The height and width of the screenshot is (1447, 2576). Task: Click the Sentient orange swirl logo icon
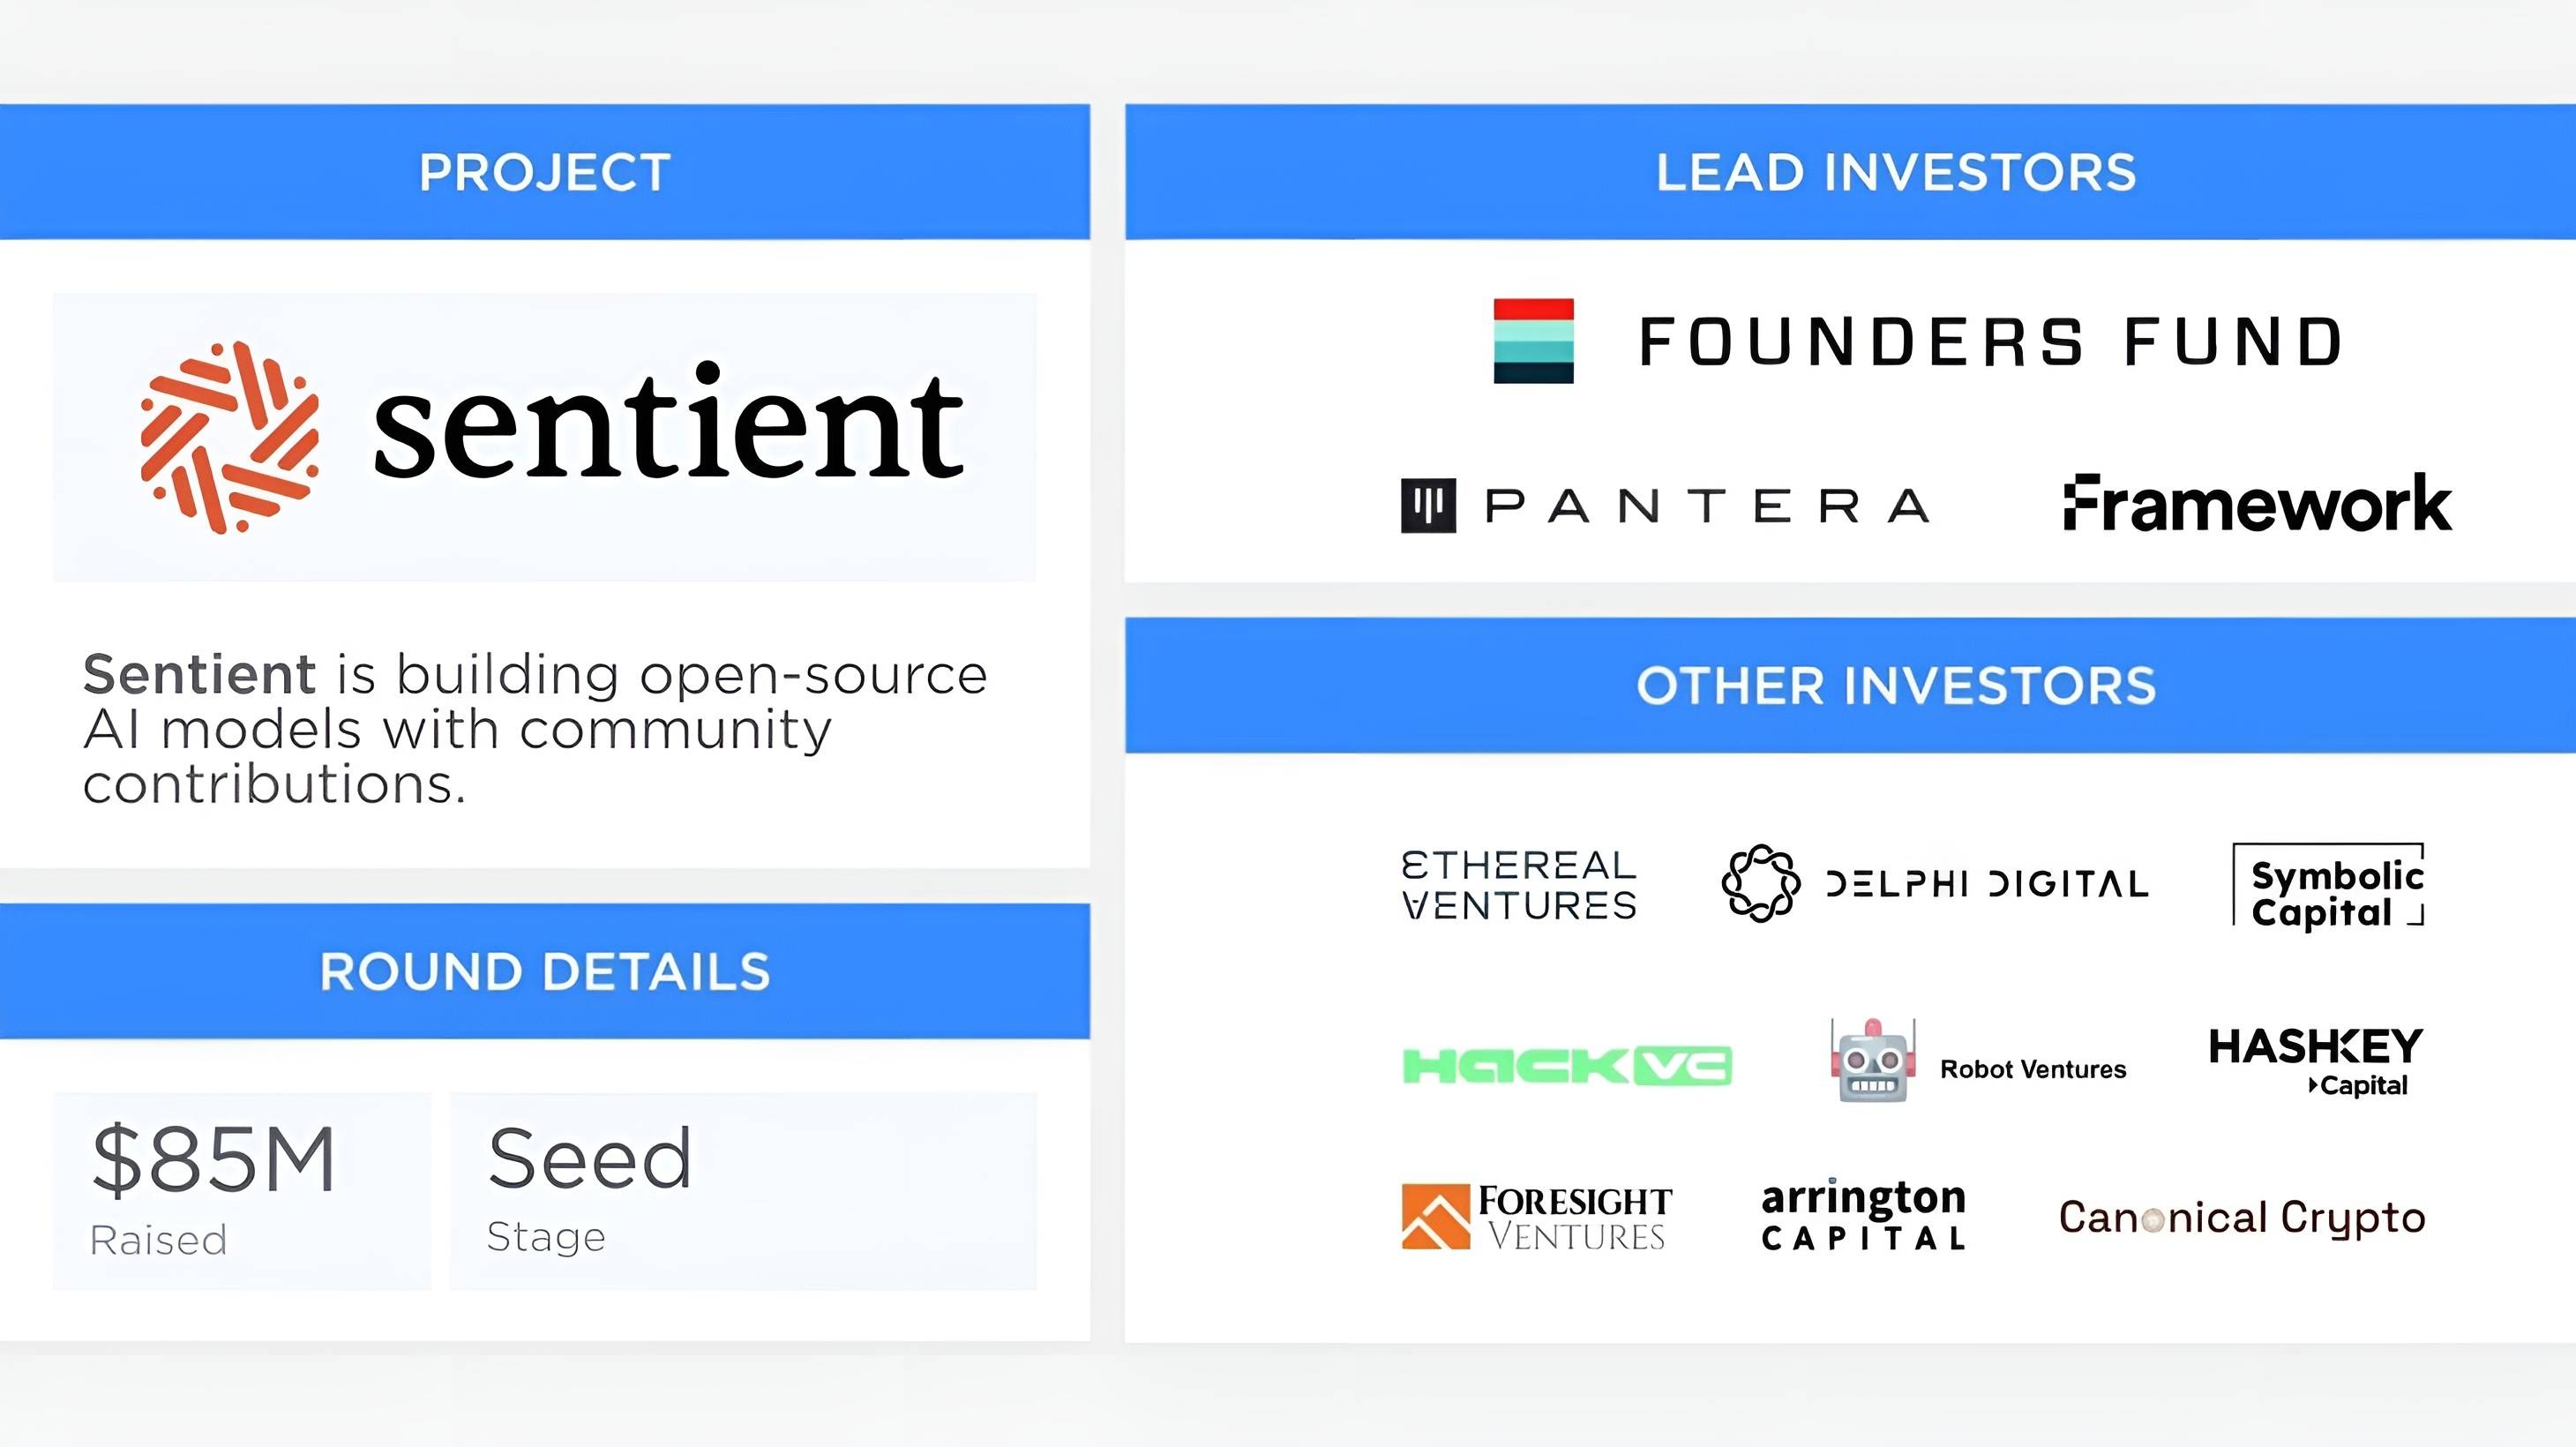click(230, 438)
